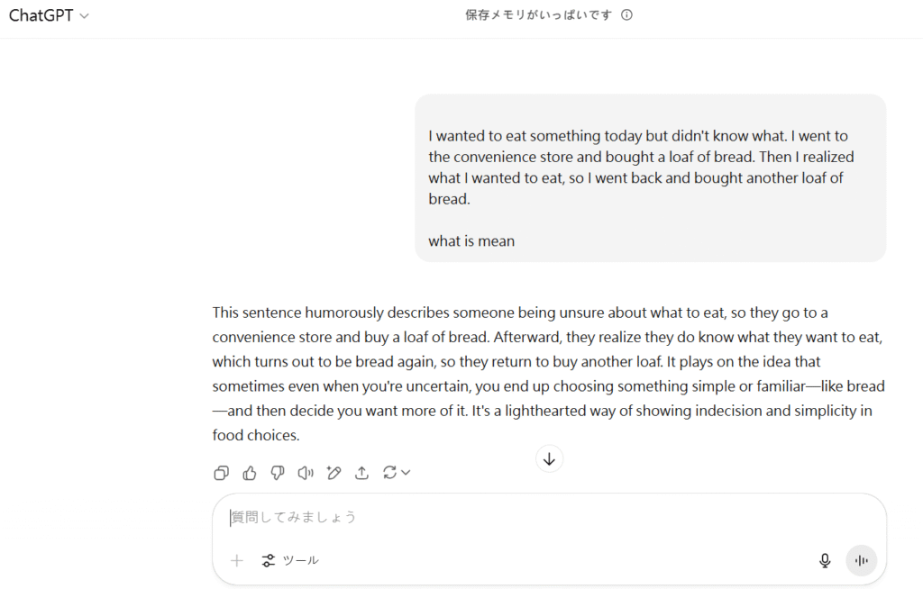The width and height of the screenshot is (923, 589).
Task: Click the assistant response paragraph
Action: [x=549, y=374]
